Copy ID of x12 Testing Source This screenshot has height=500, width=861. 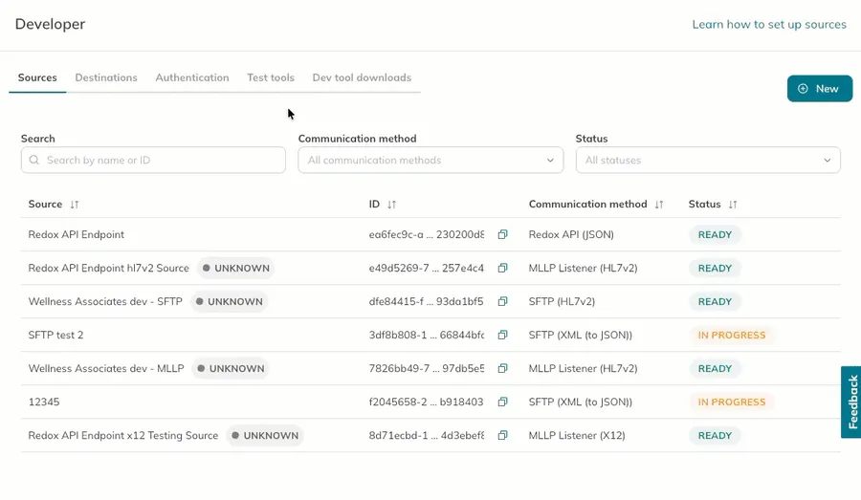(x=502, y=435)
